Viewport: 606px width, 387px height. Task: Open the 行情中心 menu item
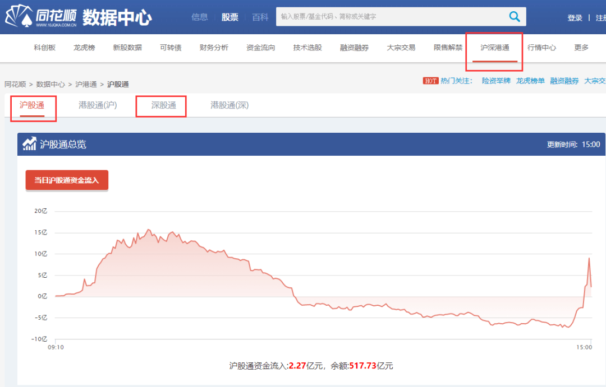pyautogui.click(x=542, y=48)
